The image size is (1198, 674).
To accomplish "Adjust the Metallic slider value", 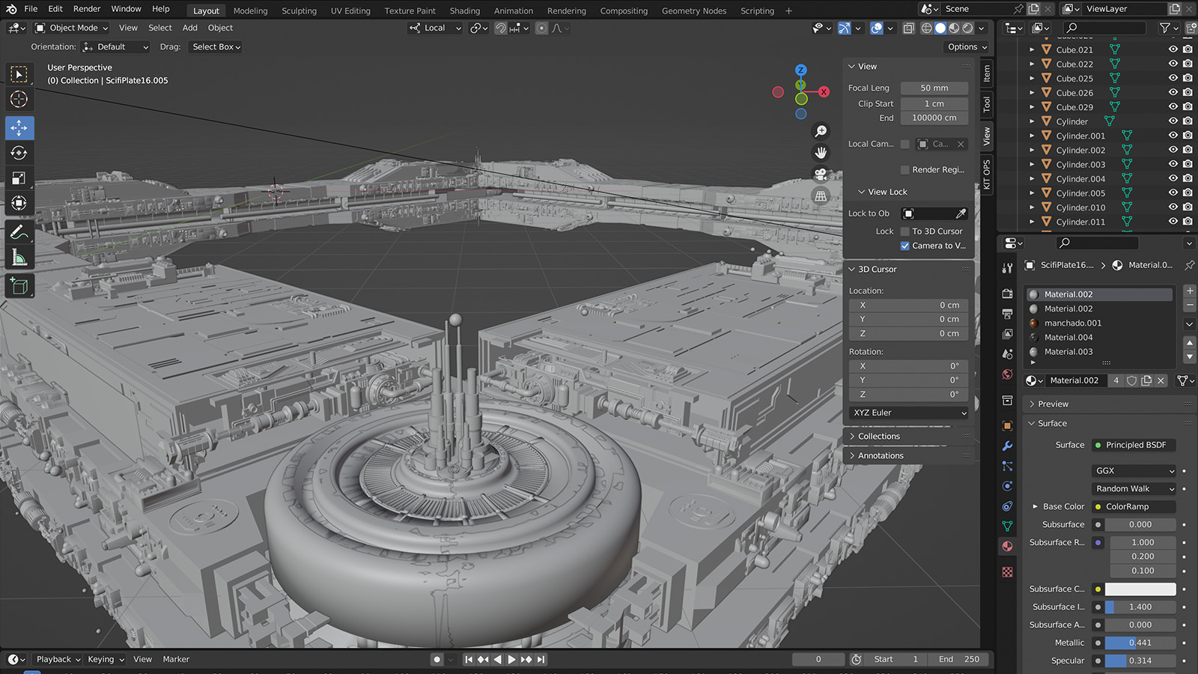I will (1140, 643).
